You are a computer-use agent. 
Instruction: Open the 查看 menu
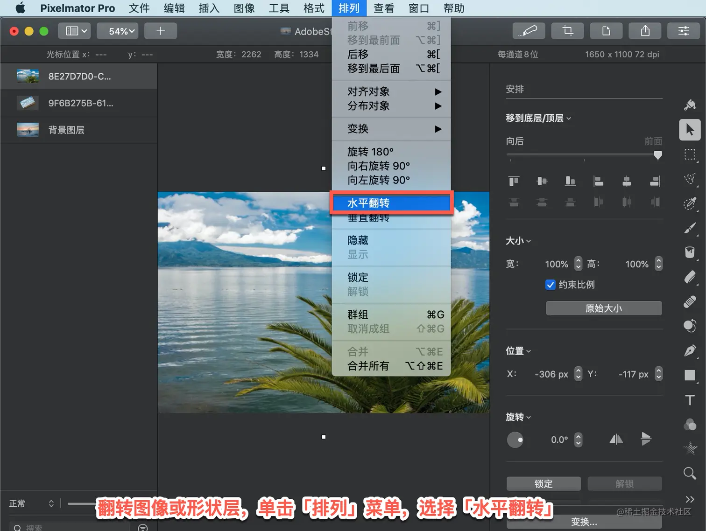(383, 8)
